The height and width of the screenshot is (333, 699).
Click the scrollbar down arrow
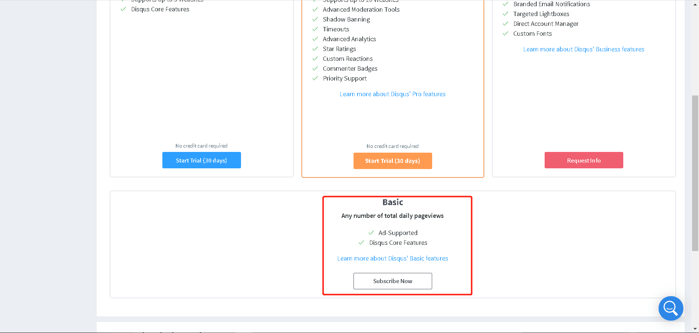click(x=695, y=329)
